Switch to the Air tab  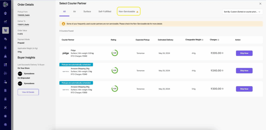pyautogui.click(x=75, y=12)
